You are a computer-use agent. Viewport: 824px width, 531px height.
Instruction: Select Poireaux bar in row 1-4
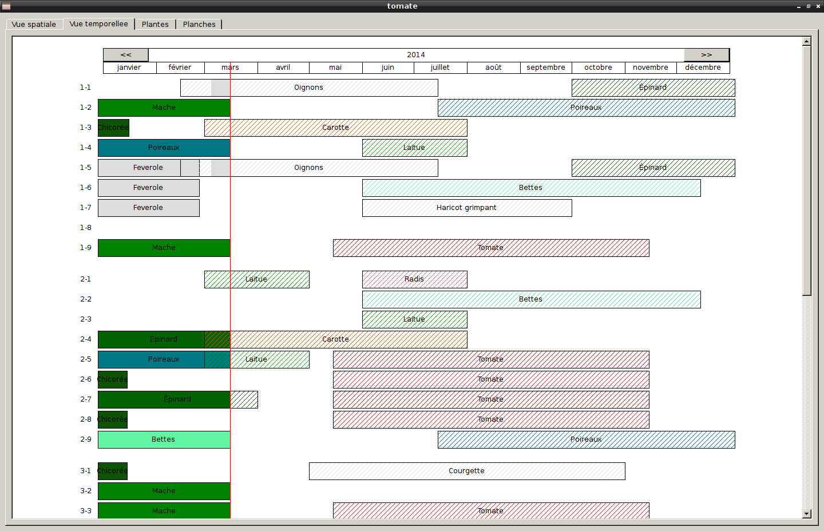point(164,148)
